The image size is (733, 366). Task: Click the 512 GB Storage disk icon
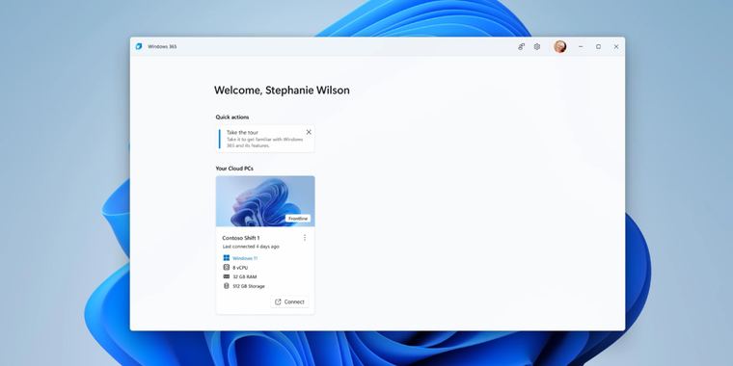point(227,286)
